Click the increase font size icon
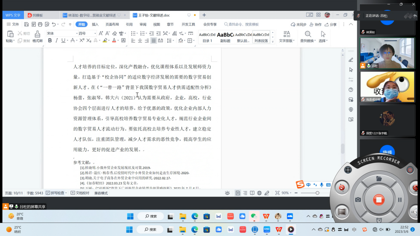The image size is (420, 236). pos(101,33)
